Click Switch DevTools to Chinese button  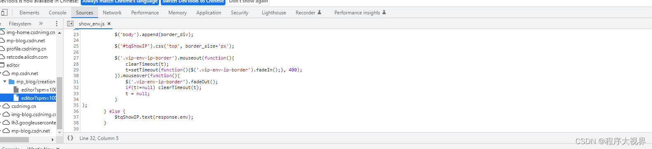(x=193, y=2)
